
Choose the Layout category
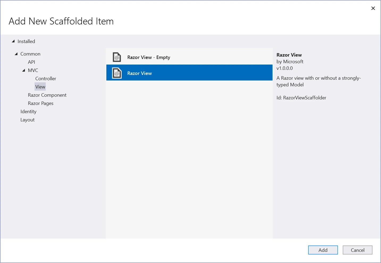[x=27, y=120]
